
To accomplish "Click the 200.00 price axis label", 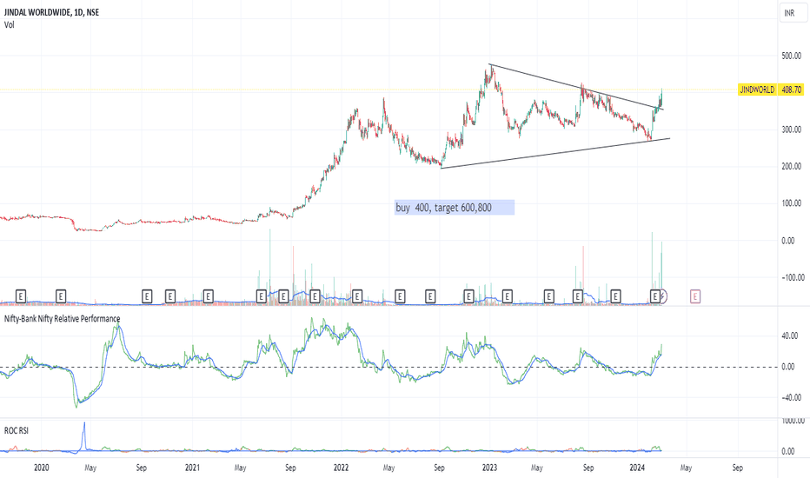I will point(792,166).
